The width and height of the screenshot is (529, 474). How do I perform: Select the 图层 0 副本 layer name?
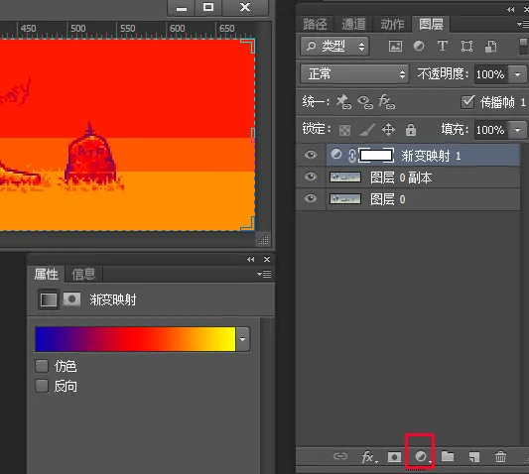pyautogui.click(x=401, y=178)
